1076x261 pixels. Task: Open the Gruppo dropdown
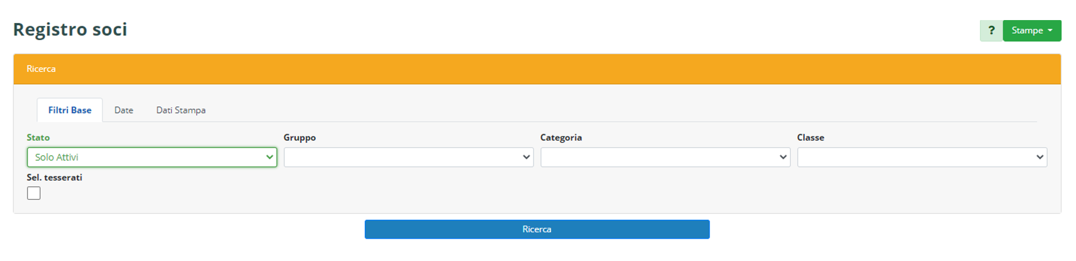[408, 157]
